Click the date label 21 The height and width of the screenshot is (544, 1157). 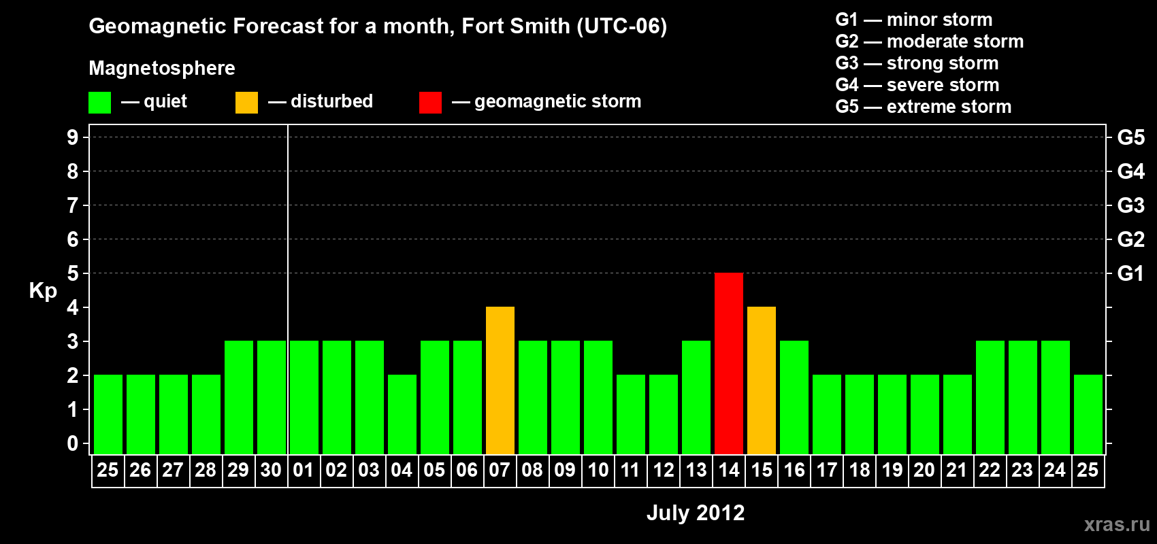click(x=957, y=471)
